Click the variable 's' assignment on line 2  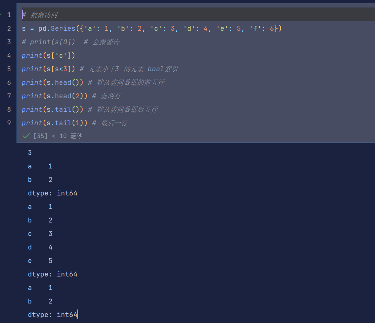pyautogui.click(x=24, y=29)
